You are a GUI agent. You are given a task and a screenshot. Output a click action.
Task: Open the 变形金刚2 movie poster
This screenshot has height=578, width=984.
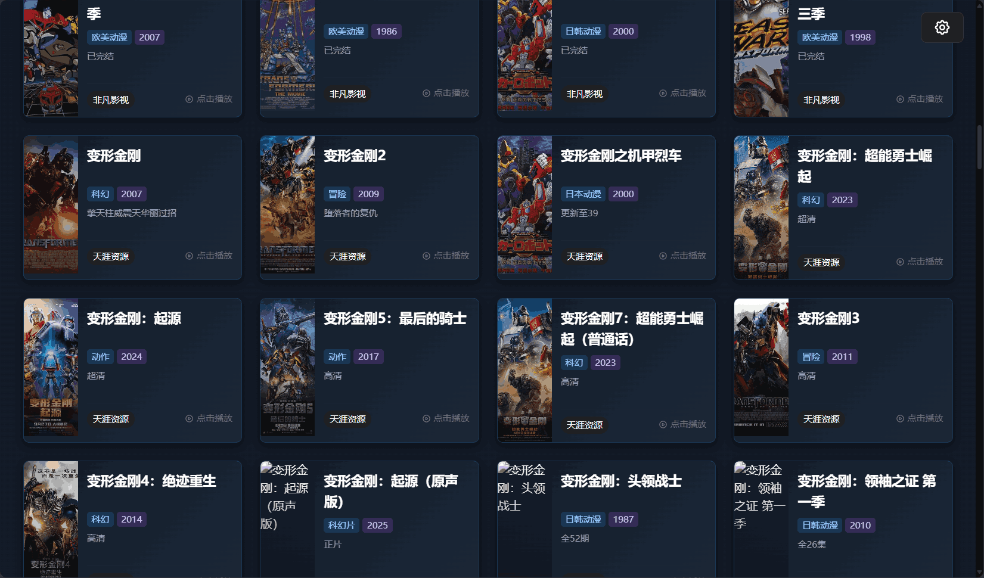click(287, 204)
